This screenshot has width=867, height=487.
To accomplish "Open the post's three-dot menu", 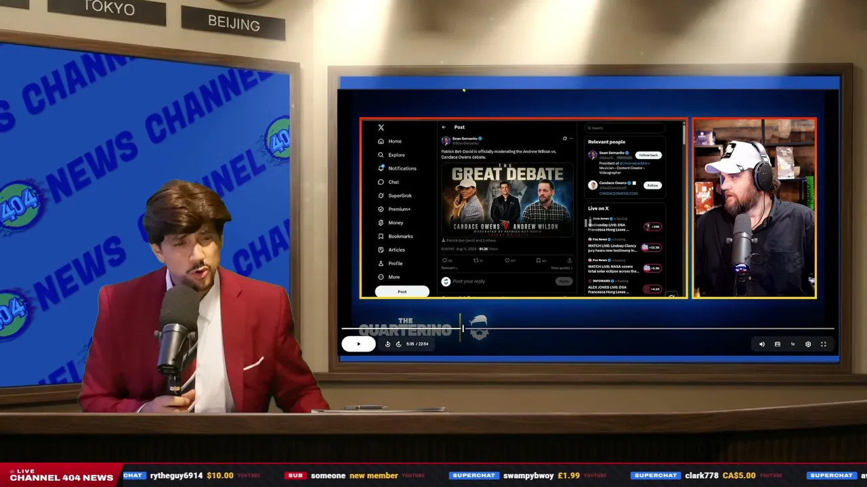I will [x=571, y=139].
